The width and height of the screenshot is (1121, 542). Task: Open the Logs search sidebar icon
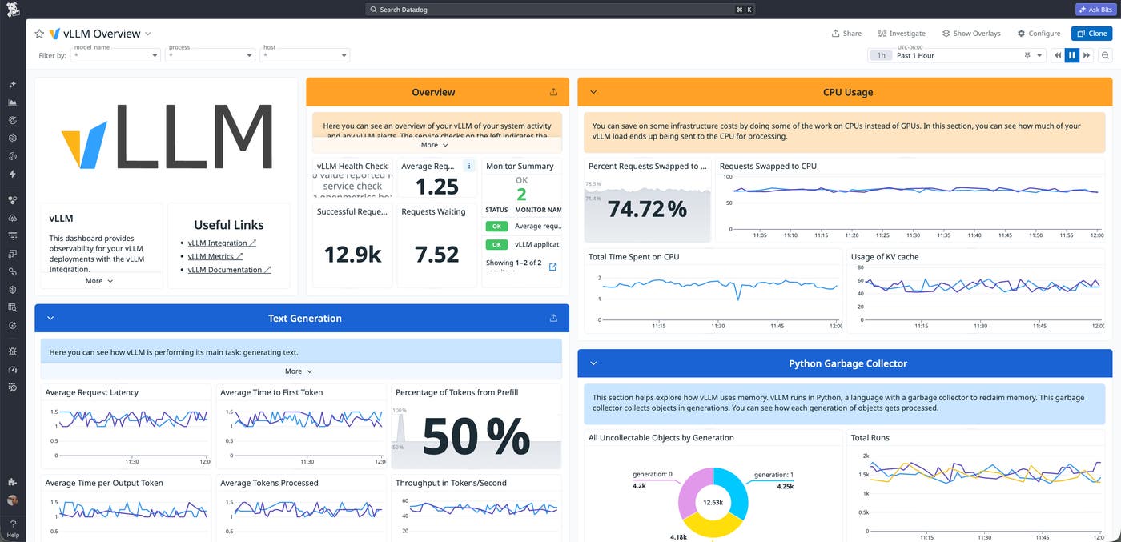click(13, 307)
